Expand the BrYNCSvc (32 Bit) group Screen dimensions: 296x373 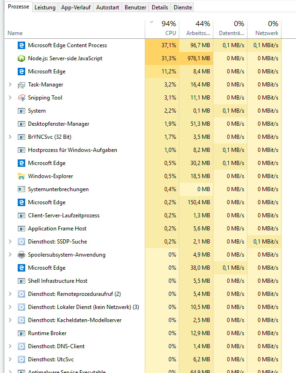10,137
